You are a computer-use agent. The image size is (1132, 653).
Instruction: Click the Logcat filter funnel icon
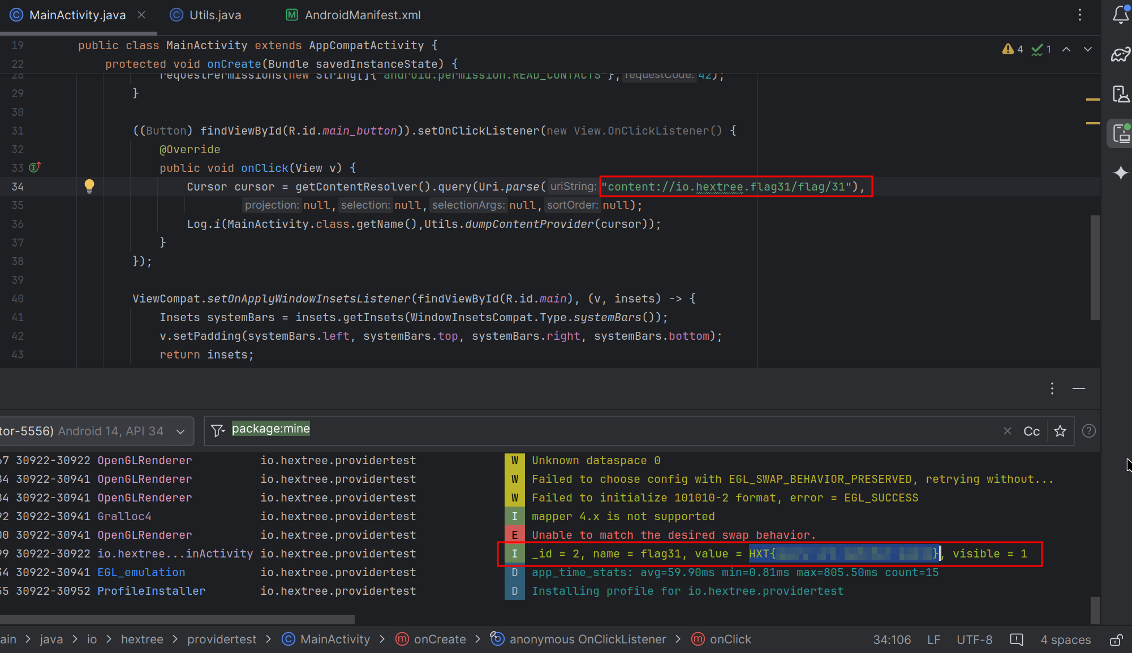click(x=218, y=431)
